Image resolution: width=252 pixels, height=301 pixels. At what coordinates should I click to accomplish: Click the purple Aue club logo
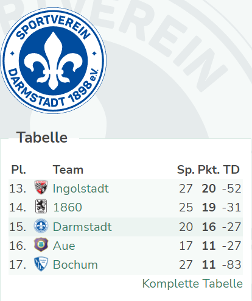point(41,245)
